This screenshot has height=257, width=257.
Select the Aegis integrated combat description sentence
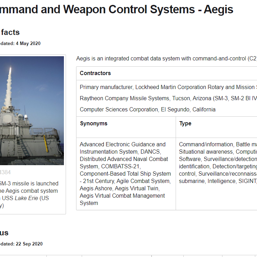point(167,59)
